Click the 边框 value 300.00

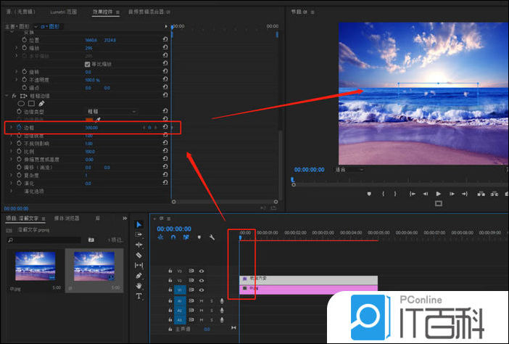[x=91, y=127]
